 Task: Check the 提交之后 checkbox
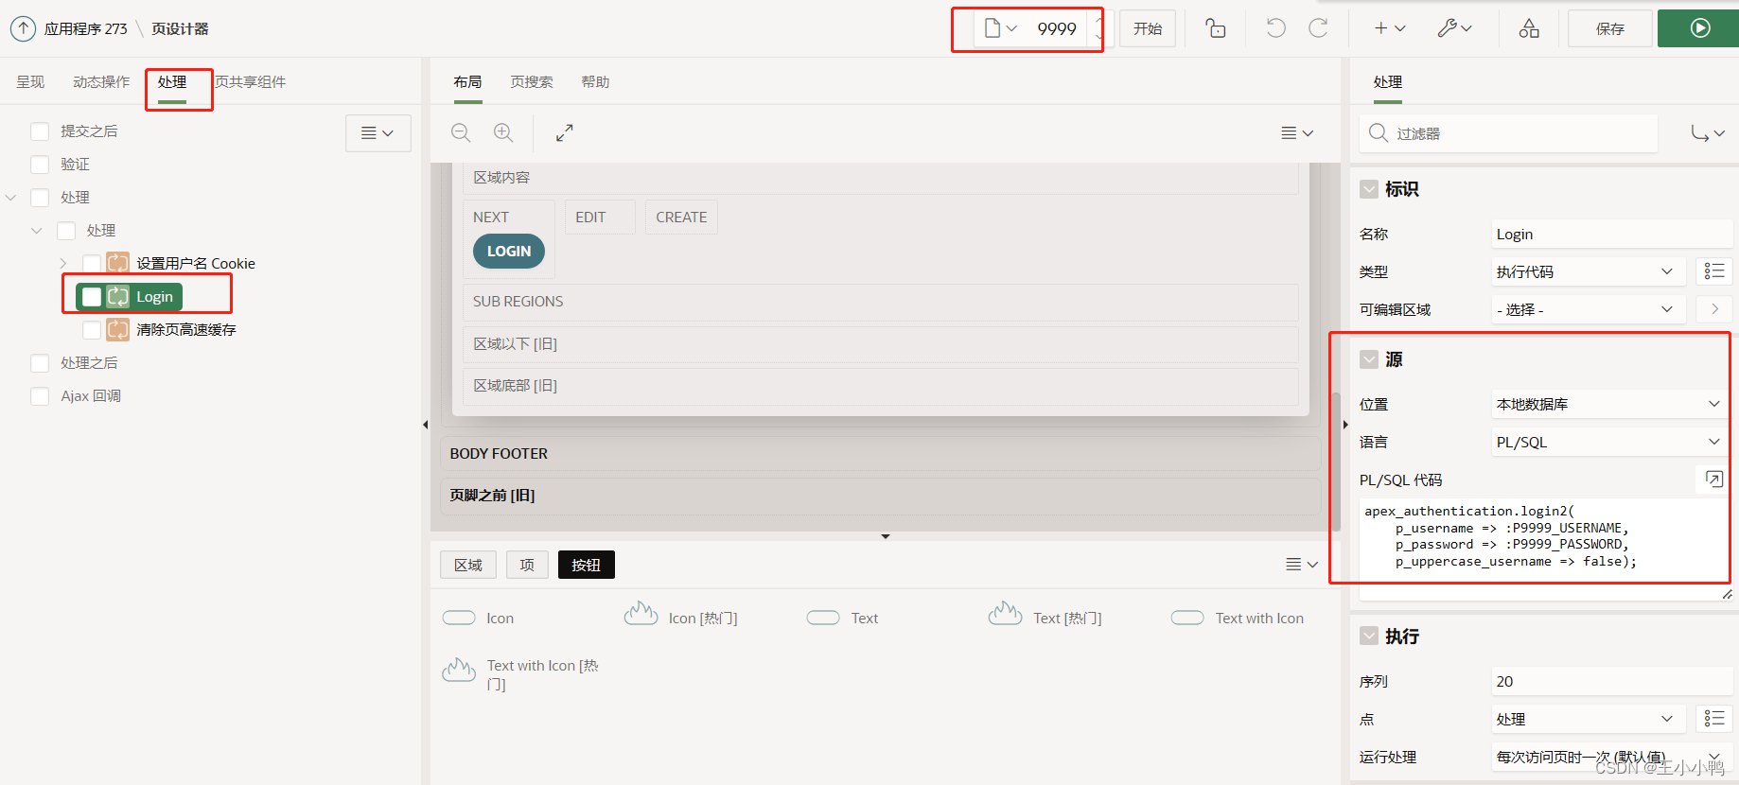point(40,131)
